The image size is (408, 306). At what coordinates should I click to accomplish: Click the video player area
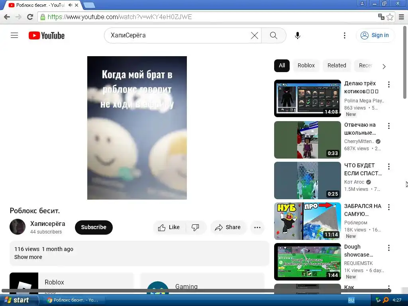[137, 128]
